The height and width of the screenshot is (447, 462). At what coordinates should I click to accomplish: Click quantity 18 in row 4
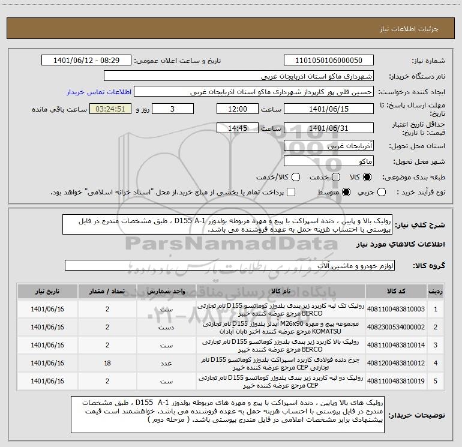pos(107,364)
